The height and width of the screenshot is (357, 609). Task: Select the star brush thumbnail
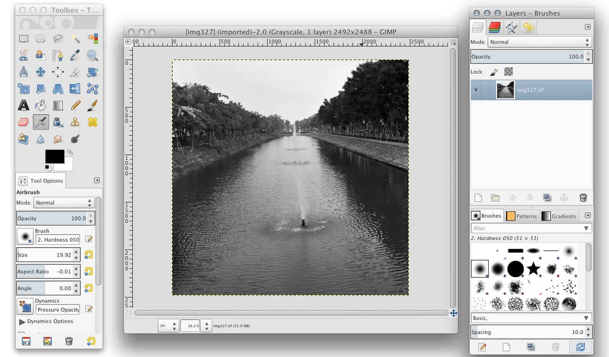tap(533, 269)
